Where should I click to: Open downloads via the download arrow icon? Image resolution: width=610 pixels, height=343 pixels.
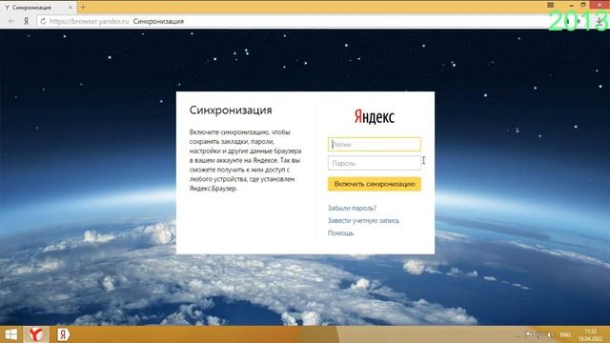[600, 21]
